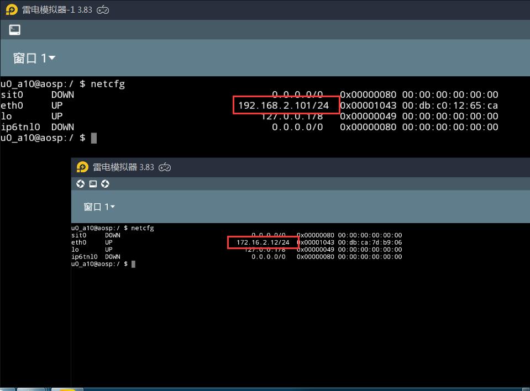The width and height of the screenshot is (530, 391).
Task: Click the lower window's title text 雷电模拟器 3.83
Action: point(123,167)
